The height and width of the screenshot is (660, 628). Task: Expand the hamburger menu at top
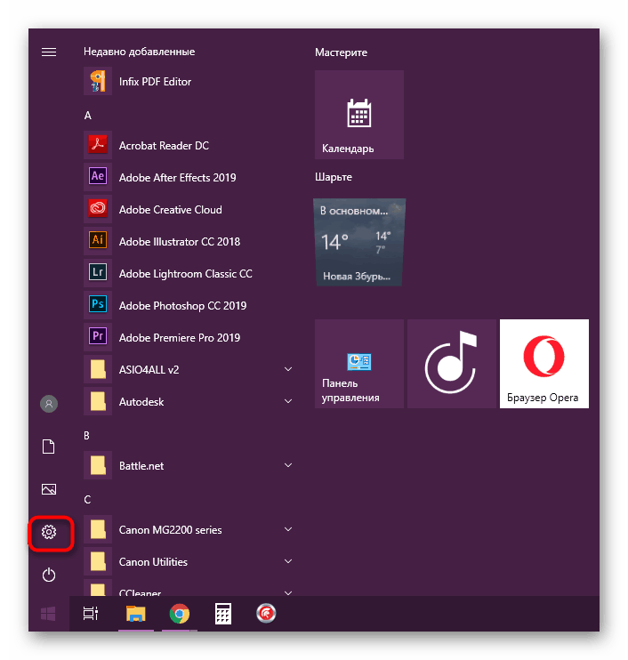[49, 52]
